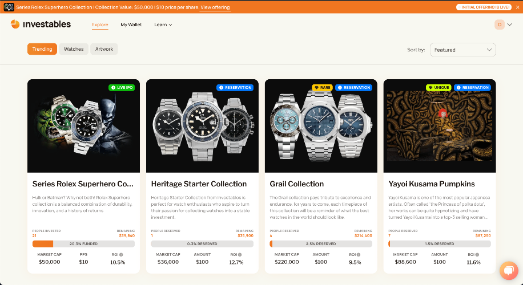Select the Trending filter
This screenshot has width=523, height=285.
point(42,49)
